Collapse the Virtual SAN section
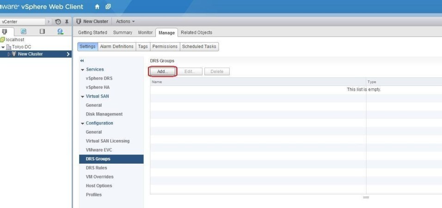This screenshot has width=442, height=208. point(83,97)
